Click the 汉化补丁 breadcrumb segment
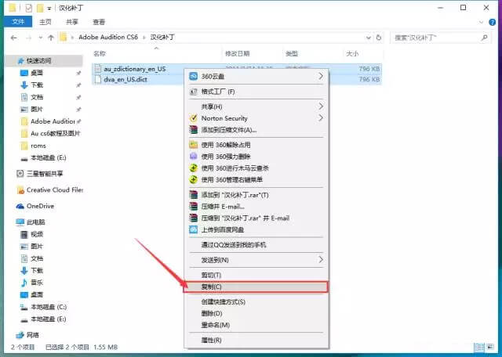 coord(162,37)
